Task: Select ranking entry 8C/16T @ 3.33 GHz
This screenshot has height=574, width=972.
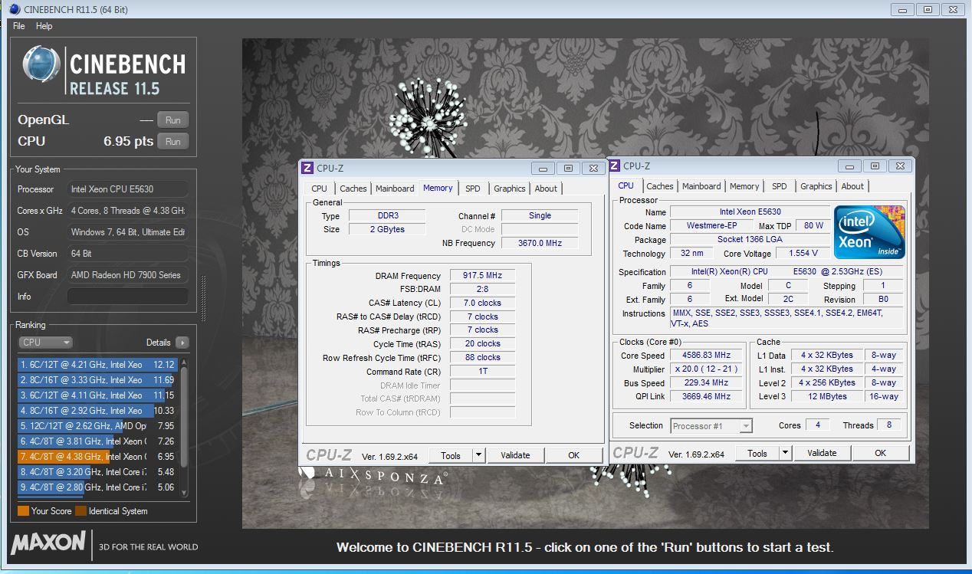Action: point(98,380)
